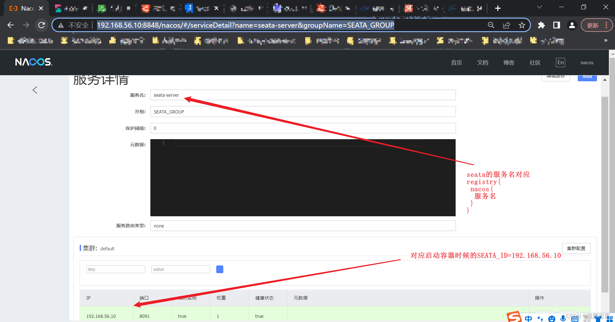Click the 集群配置 button

576,248
